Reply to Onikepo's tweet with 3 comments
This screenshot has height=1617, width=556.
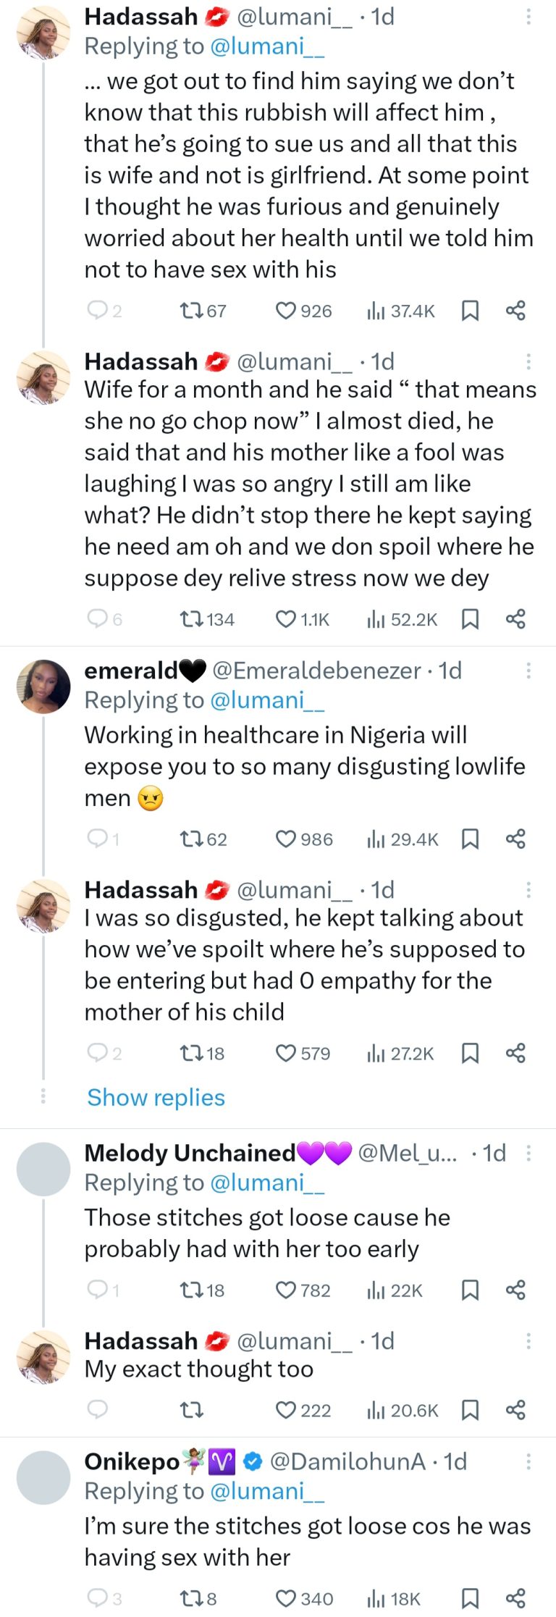pos(98,1598)
